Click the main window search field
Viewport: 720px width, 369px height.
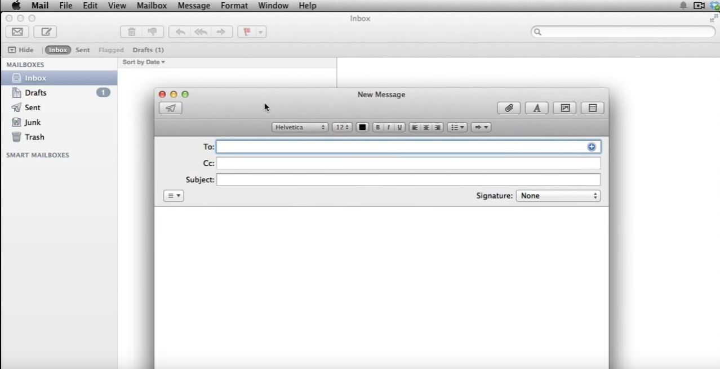click(x=623, y=32)
